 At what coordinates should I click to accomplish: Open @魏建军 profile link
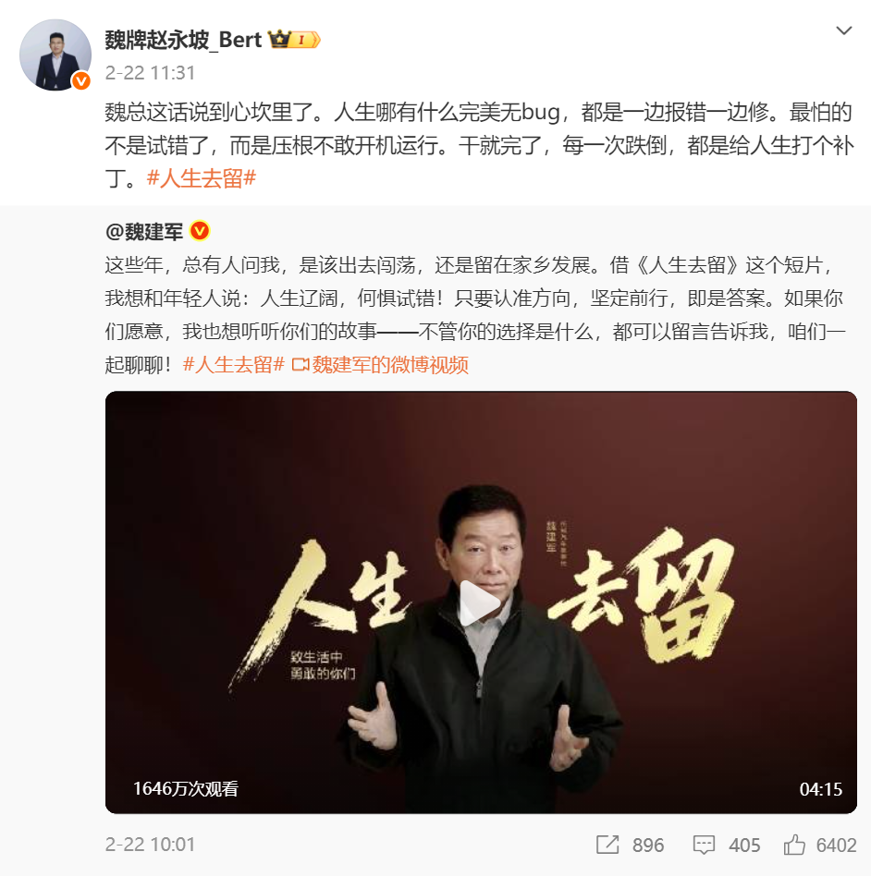(x=144, y=231)
